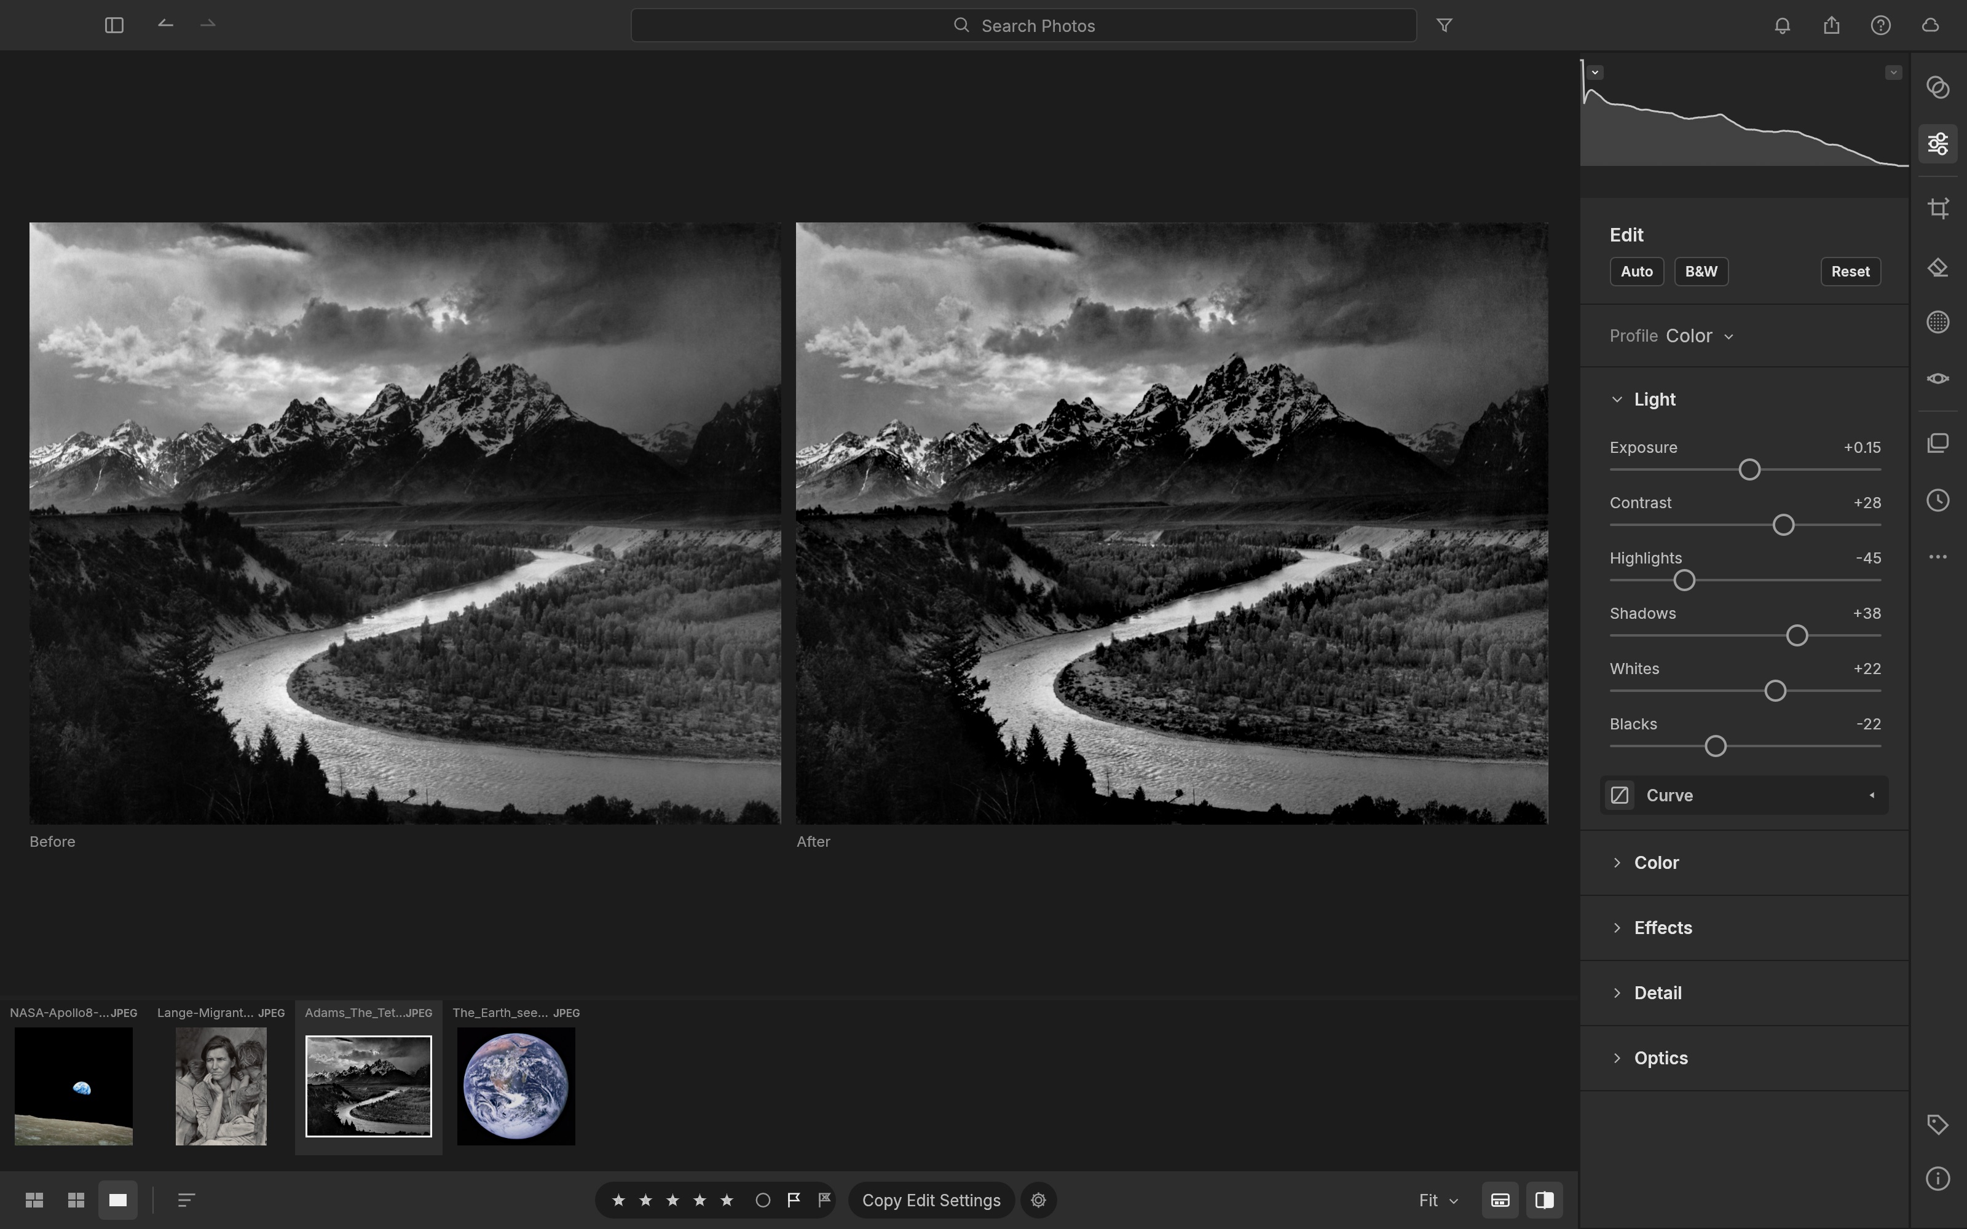This screenshot has width=1967, height=1229.
Task: Open the edit history clock icon
Action: 1937,500
